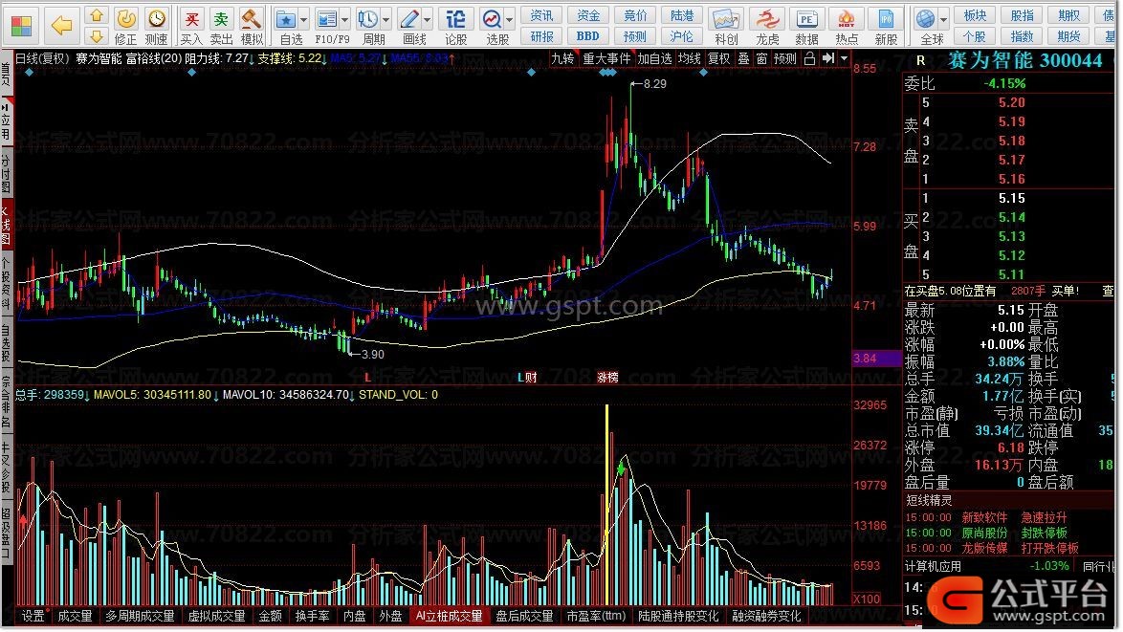The height and width of the screenshot is (632, 1123).
Task: Expand the 画线 drawing dropdown arrow
Action: click(x=428, y=19)
